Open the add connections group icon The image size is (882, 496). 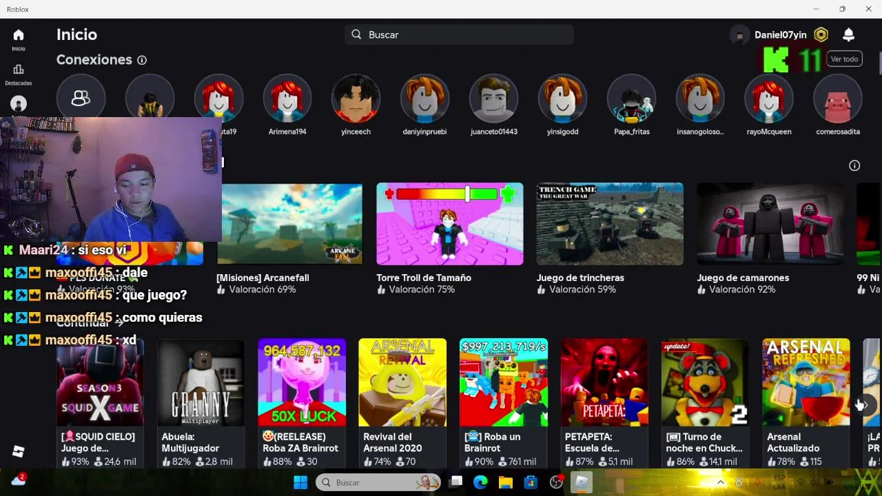click(81, 99)
